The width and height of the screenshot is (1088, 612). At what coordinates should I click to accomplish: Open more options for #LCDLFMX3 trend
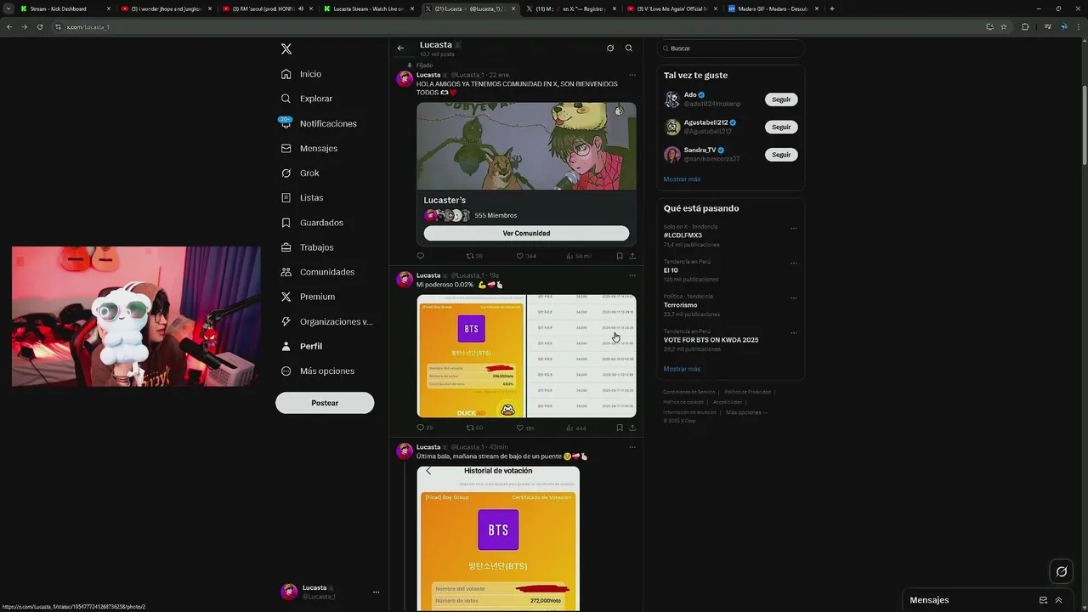pyautogui.click(x=794, y=228)
